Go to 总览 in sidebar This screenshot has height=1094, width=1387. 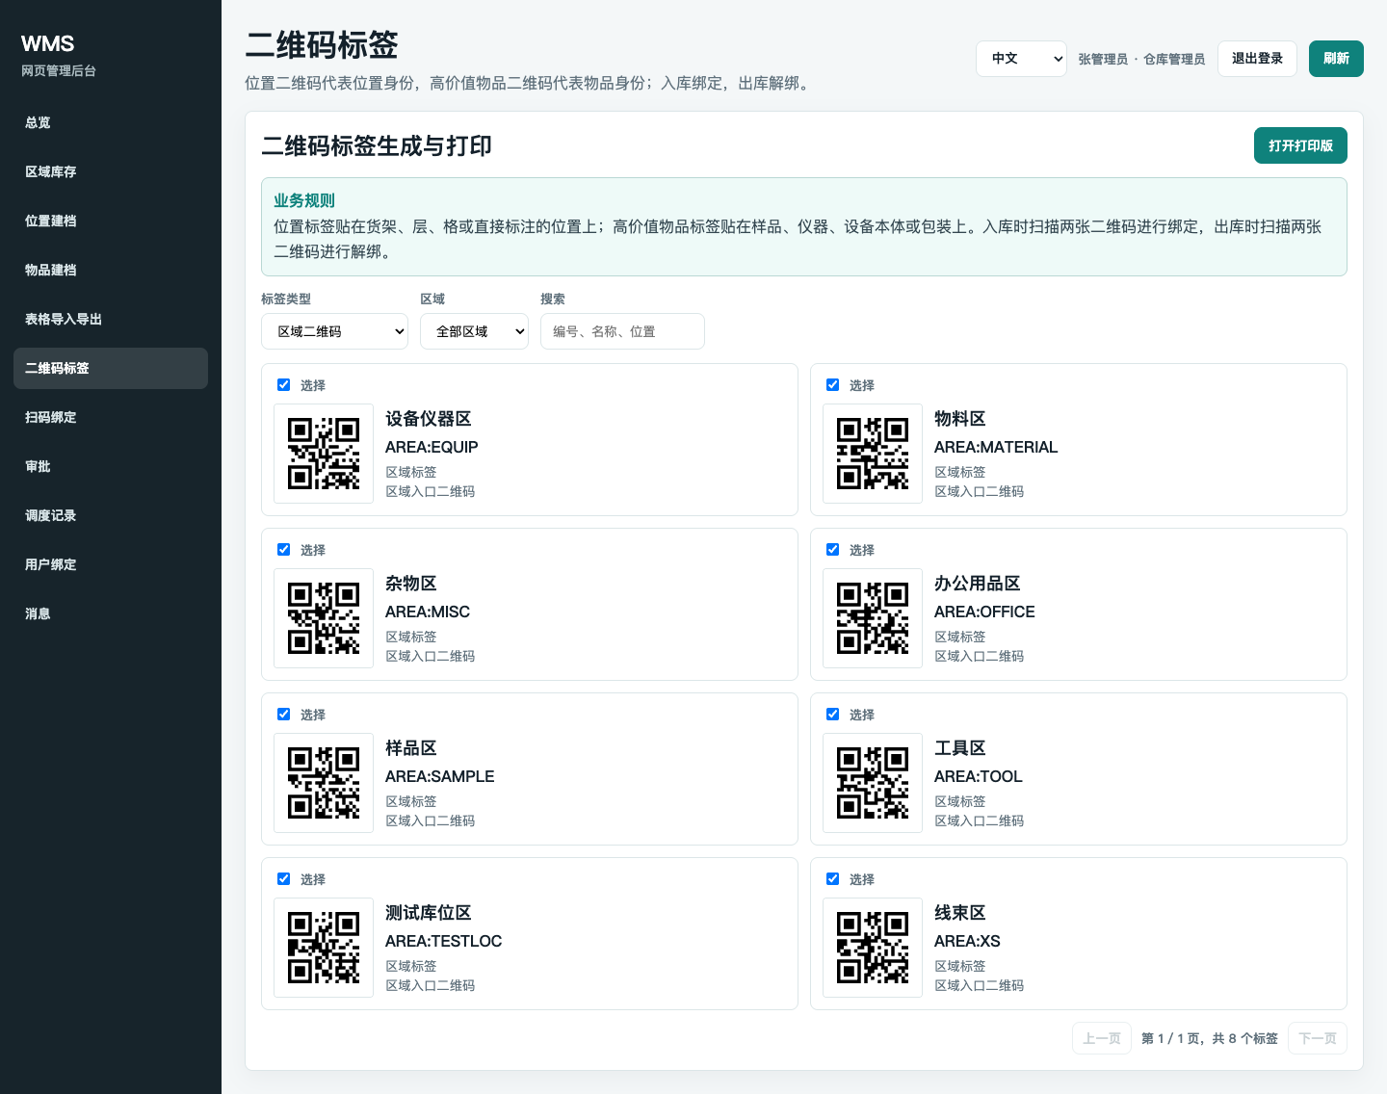[111, 122]
